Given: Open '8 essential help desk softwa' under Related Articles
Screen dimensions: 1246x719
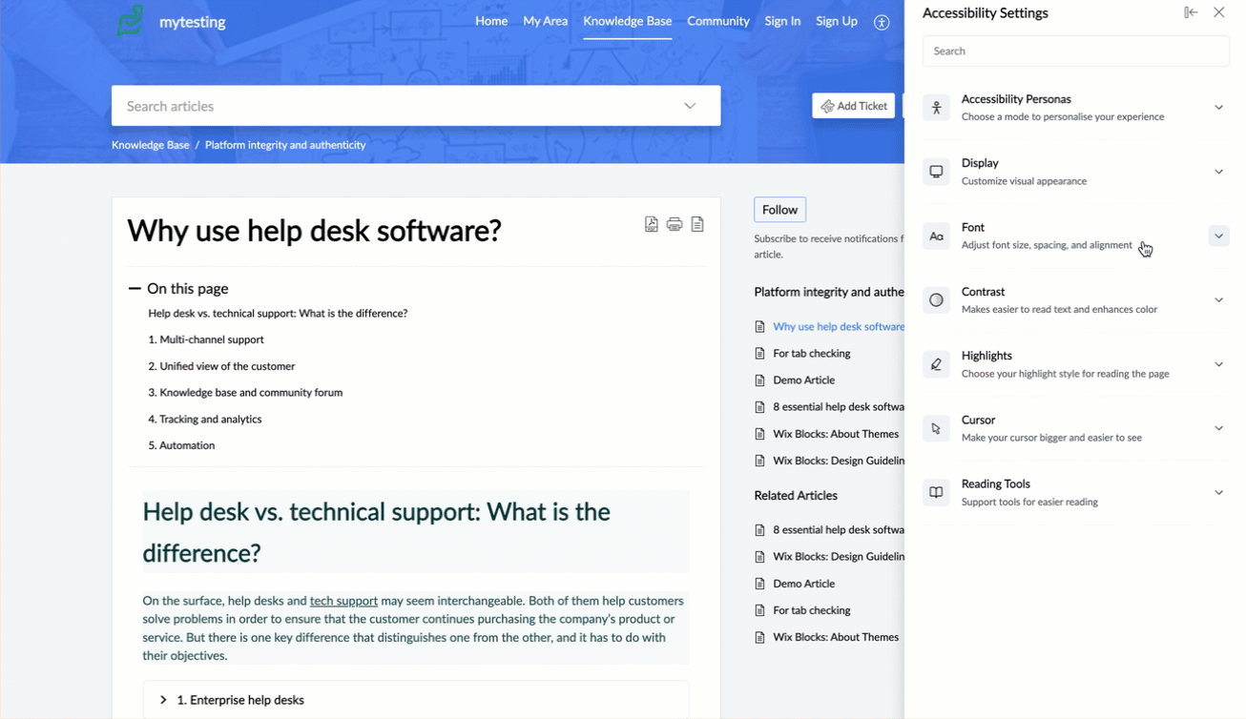Looking at the screenshot, I should (839, 530).
